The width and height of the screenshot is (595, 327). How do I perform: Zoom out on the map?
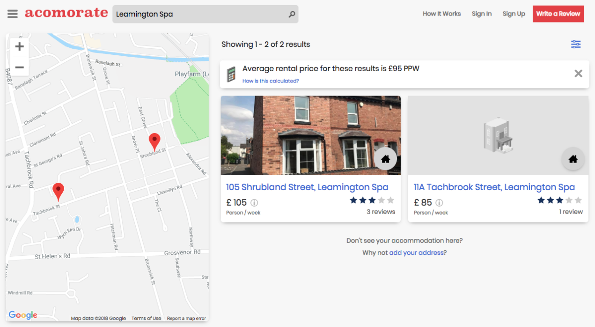[19, 67]
